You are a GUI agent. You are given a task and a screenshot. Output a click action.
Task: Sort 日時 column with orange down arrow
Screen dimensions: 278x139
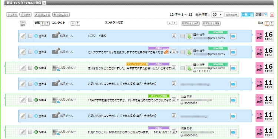pos(267,23)
